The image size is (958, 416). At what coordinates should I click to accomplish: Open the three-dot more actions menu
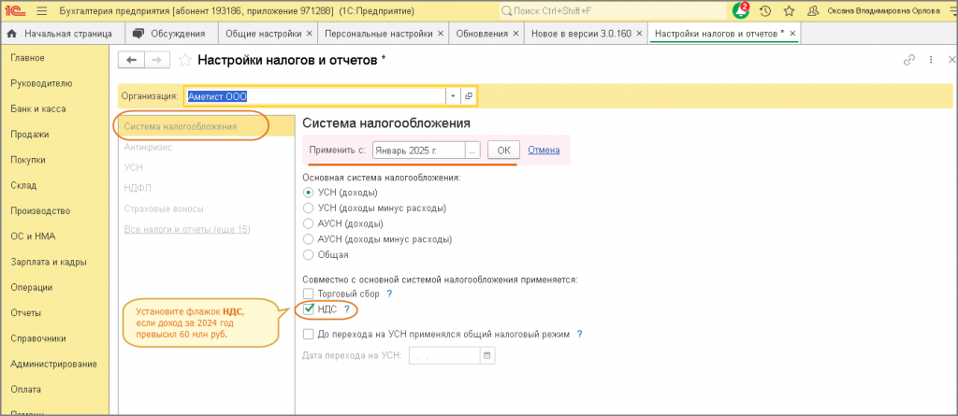[931, 60]
